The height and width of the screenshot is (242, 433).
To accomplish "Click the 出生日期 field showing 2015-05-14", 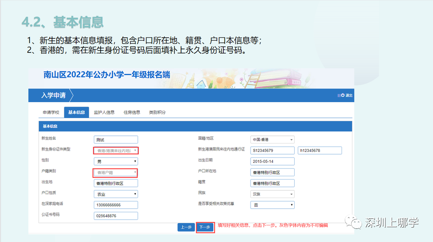I will click(272, 161).
